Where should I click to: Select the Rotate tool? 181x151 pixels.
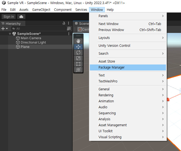[x=78, y=53]
